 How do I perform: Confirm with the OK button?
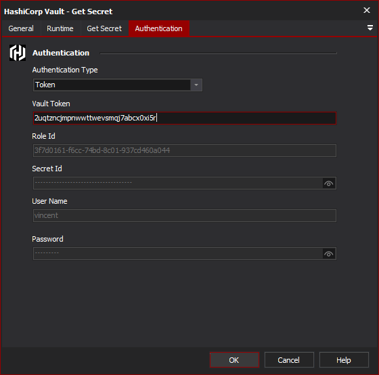coord(234,359)
